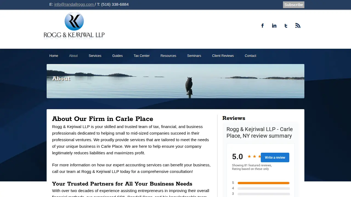
Task: Open the LinkedIn social icon
Action: (x=274, y=26)
